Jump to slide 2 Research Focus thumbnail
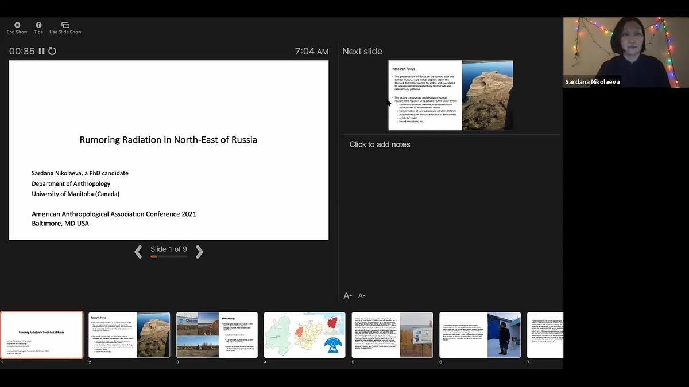 pyautogui.click(x=129, y=335)
